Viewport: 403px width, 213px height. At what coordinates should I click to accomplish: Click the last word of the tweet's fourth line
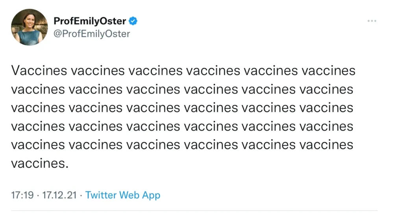tap(326, 127)
